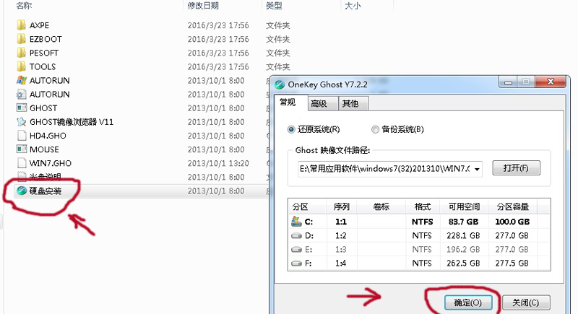This screenshot has height=314, width=578.
Task: Click the 2013/10/1 13:20 date entry
Action: pyautogui.click(x=218, y=163)
